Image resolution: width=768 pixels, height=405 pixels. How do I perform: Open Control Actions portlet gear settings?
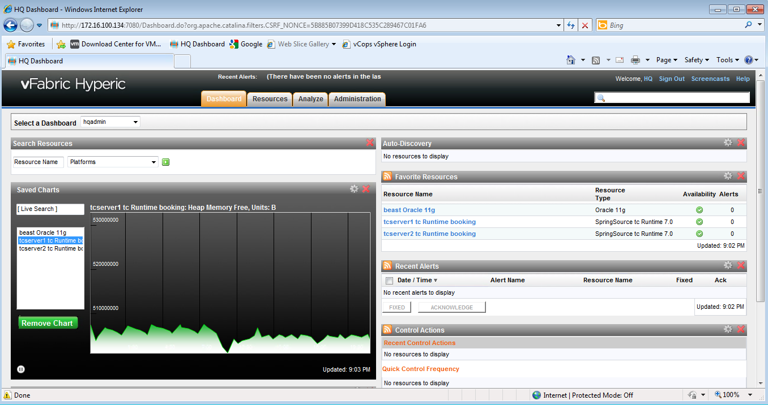click(728, 329)
